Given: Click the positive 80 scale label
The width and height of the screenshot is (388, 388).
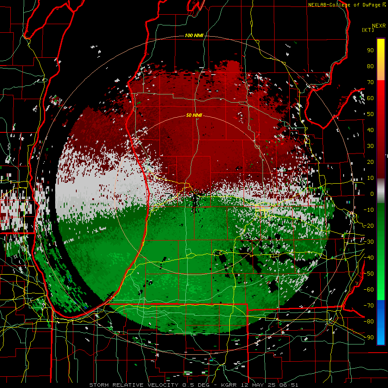Looking at the screenshot, I should [x=370, y=66].
